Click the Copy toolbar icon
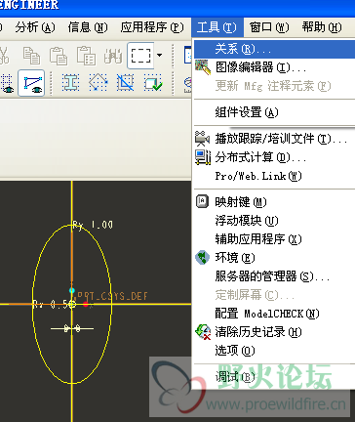The height and width of the screenshot is (422, 355). coord(31,56)
